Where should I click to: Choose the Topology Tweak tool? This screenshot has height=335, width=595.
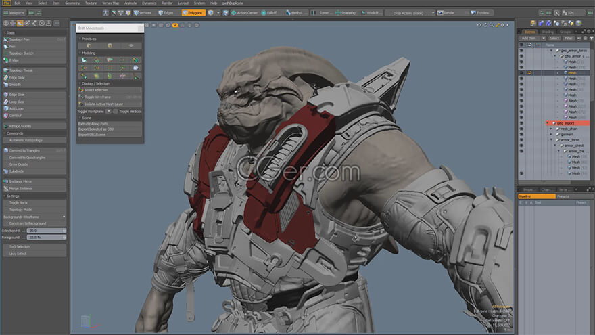(x=34, y=70)
